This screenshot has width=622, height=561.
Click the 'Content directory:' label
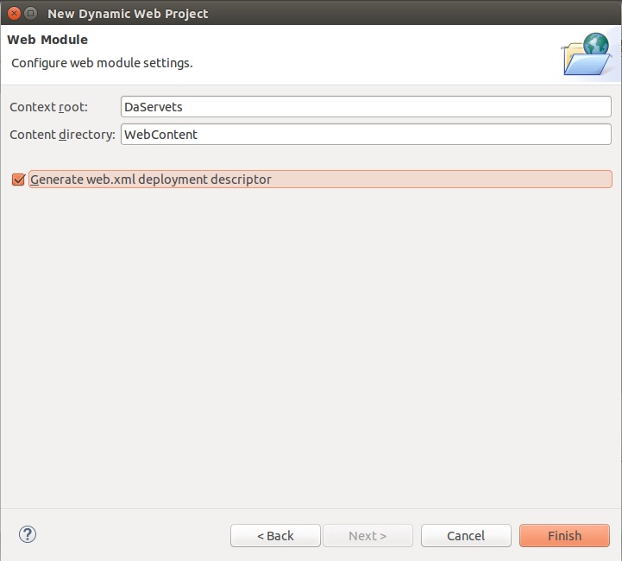[x=62, y=135]
